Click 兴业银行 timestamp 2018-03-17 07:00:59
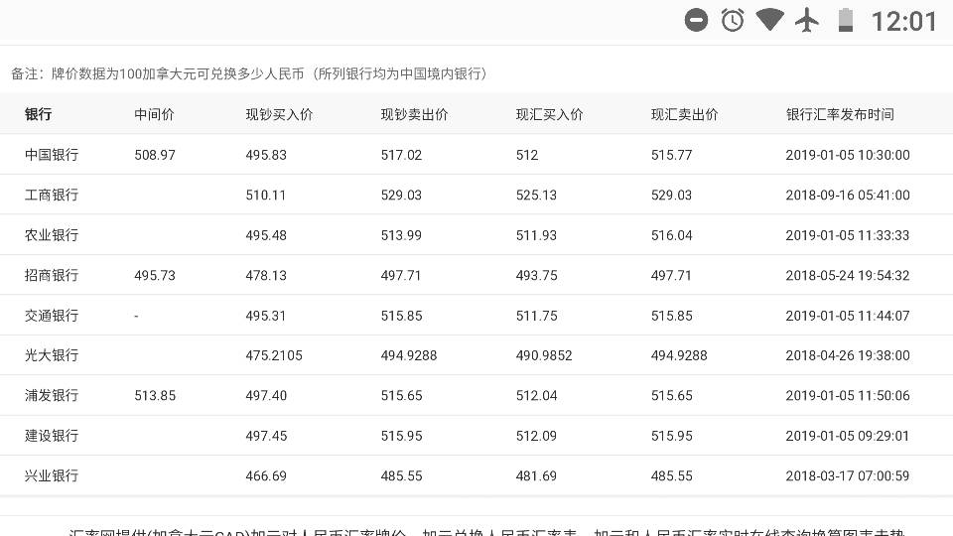This screenshot has height=536, width=953. pyautogui.click(x=848, y=475)
